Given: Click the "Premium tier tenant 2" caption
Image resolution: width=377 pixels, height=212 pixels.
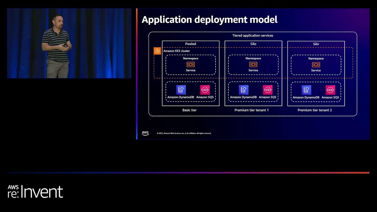Looking at the screenshot, I should coord(315,110).
